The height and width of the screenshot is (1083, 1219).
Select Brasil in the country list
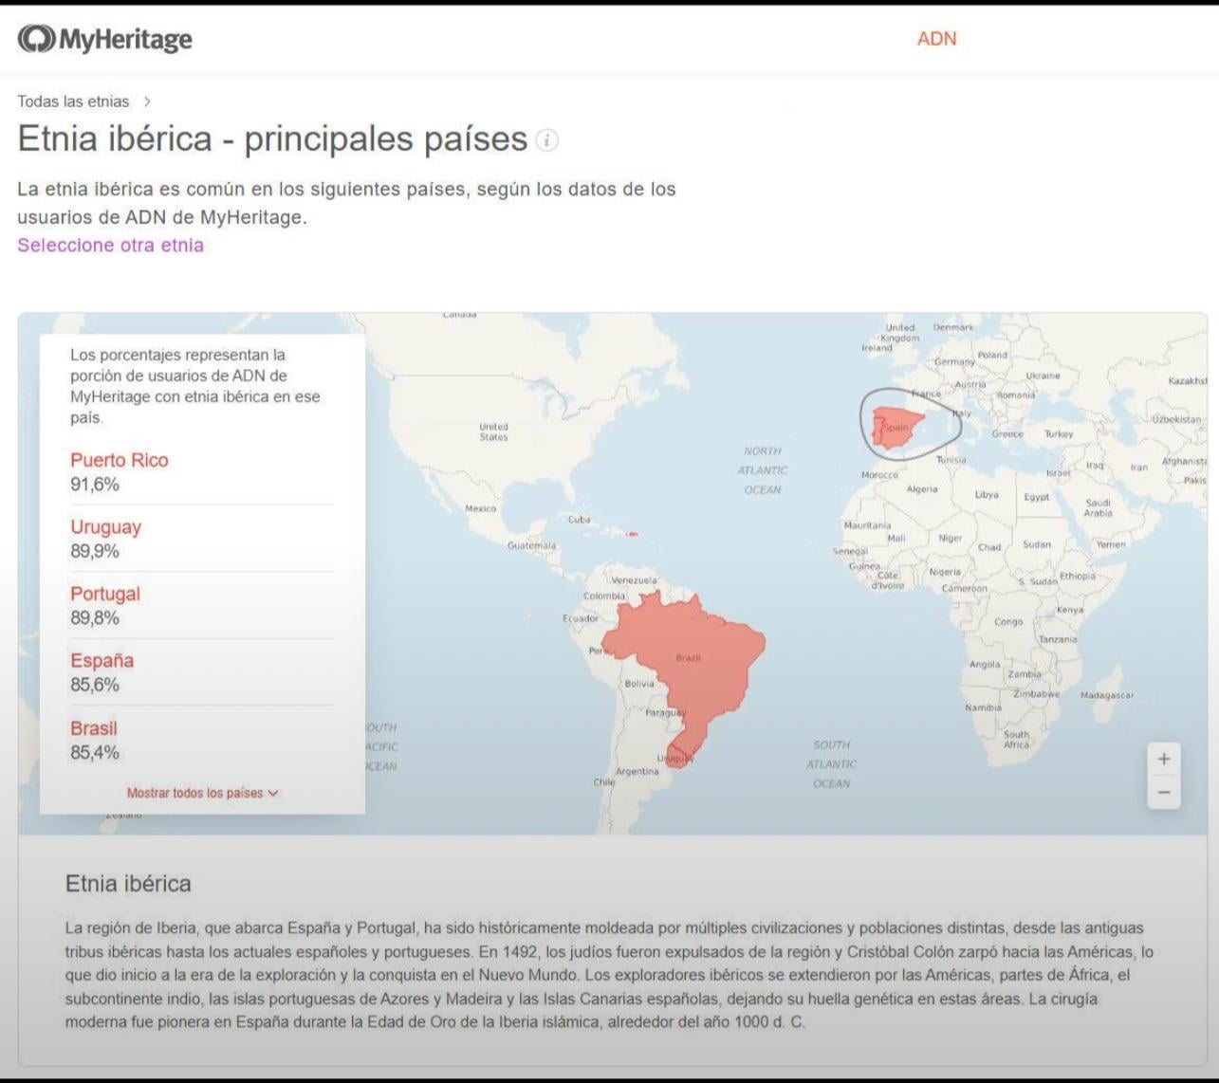pyautogui.click(x=94, y=728)
